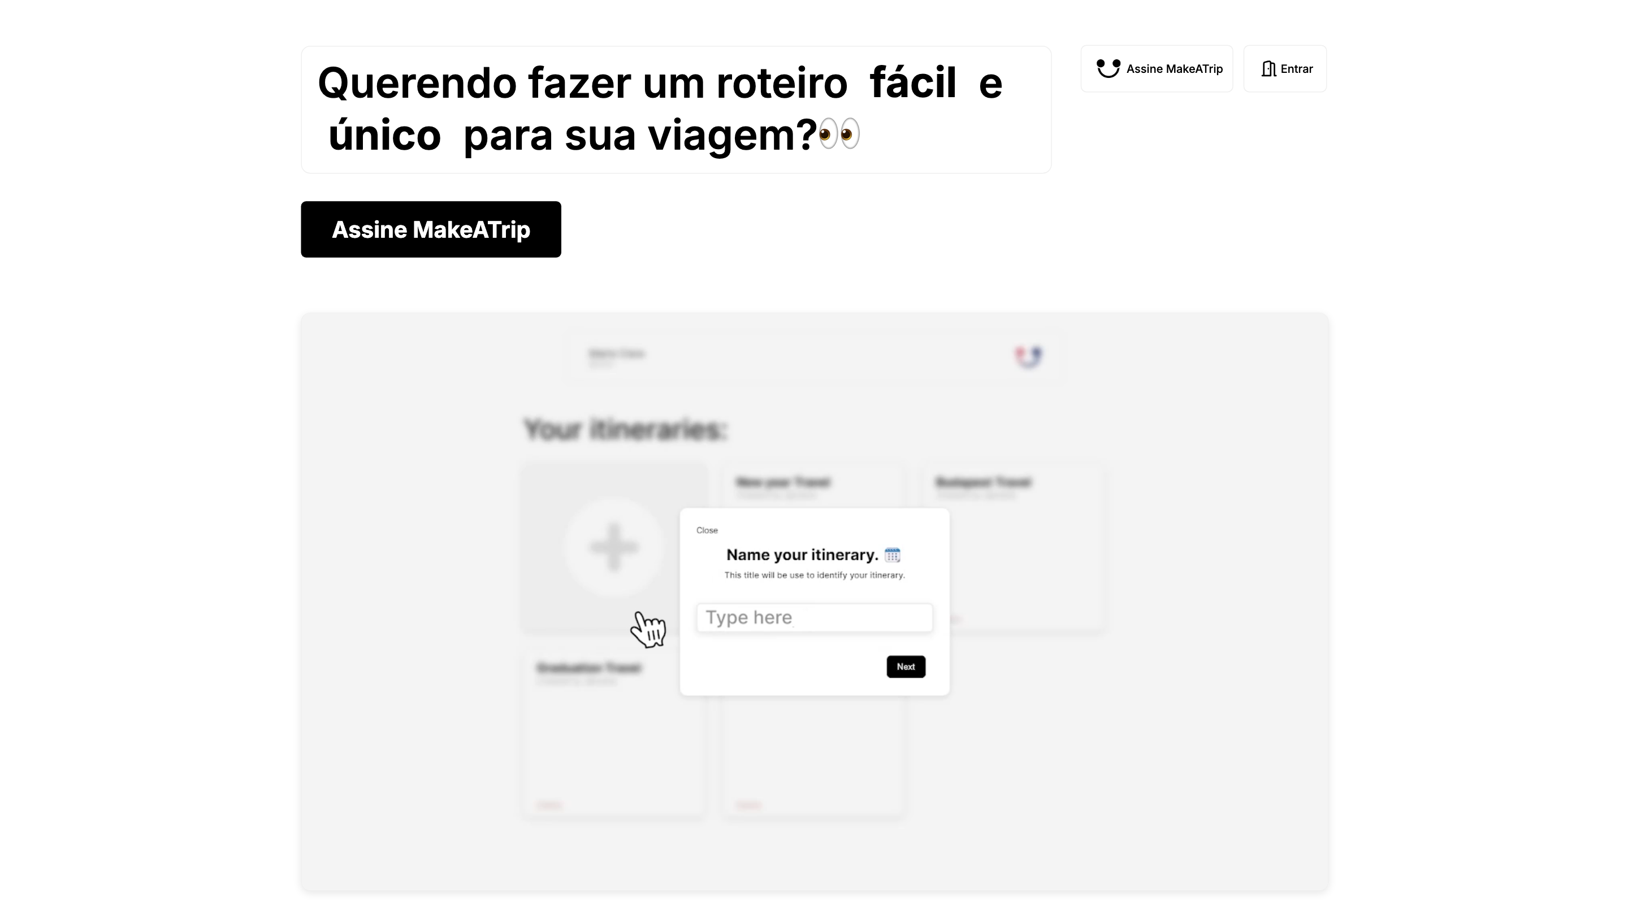
Task: Click the door icon beside Entrar
Action: point(1268,69)
